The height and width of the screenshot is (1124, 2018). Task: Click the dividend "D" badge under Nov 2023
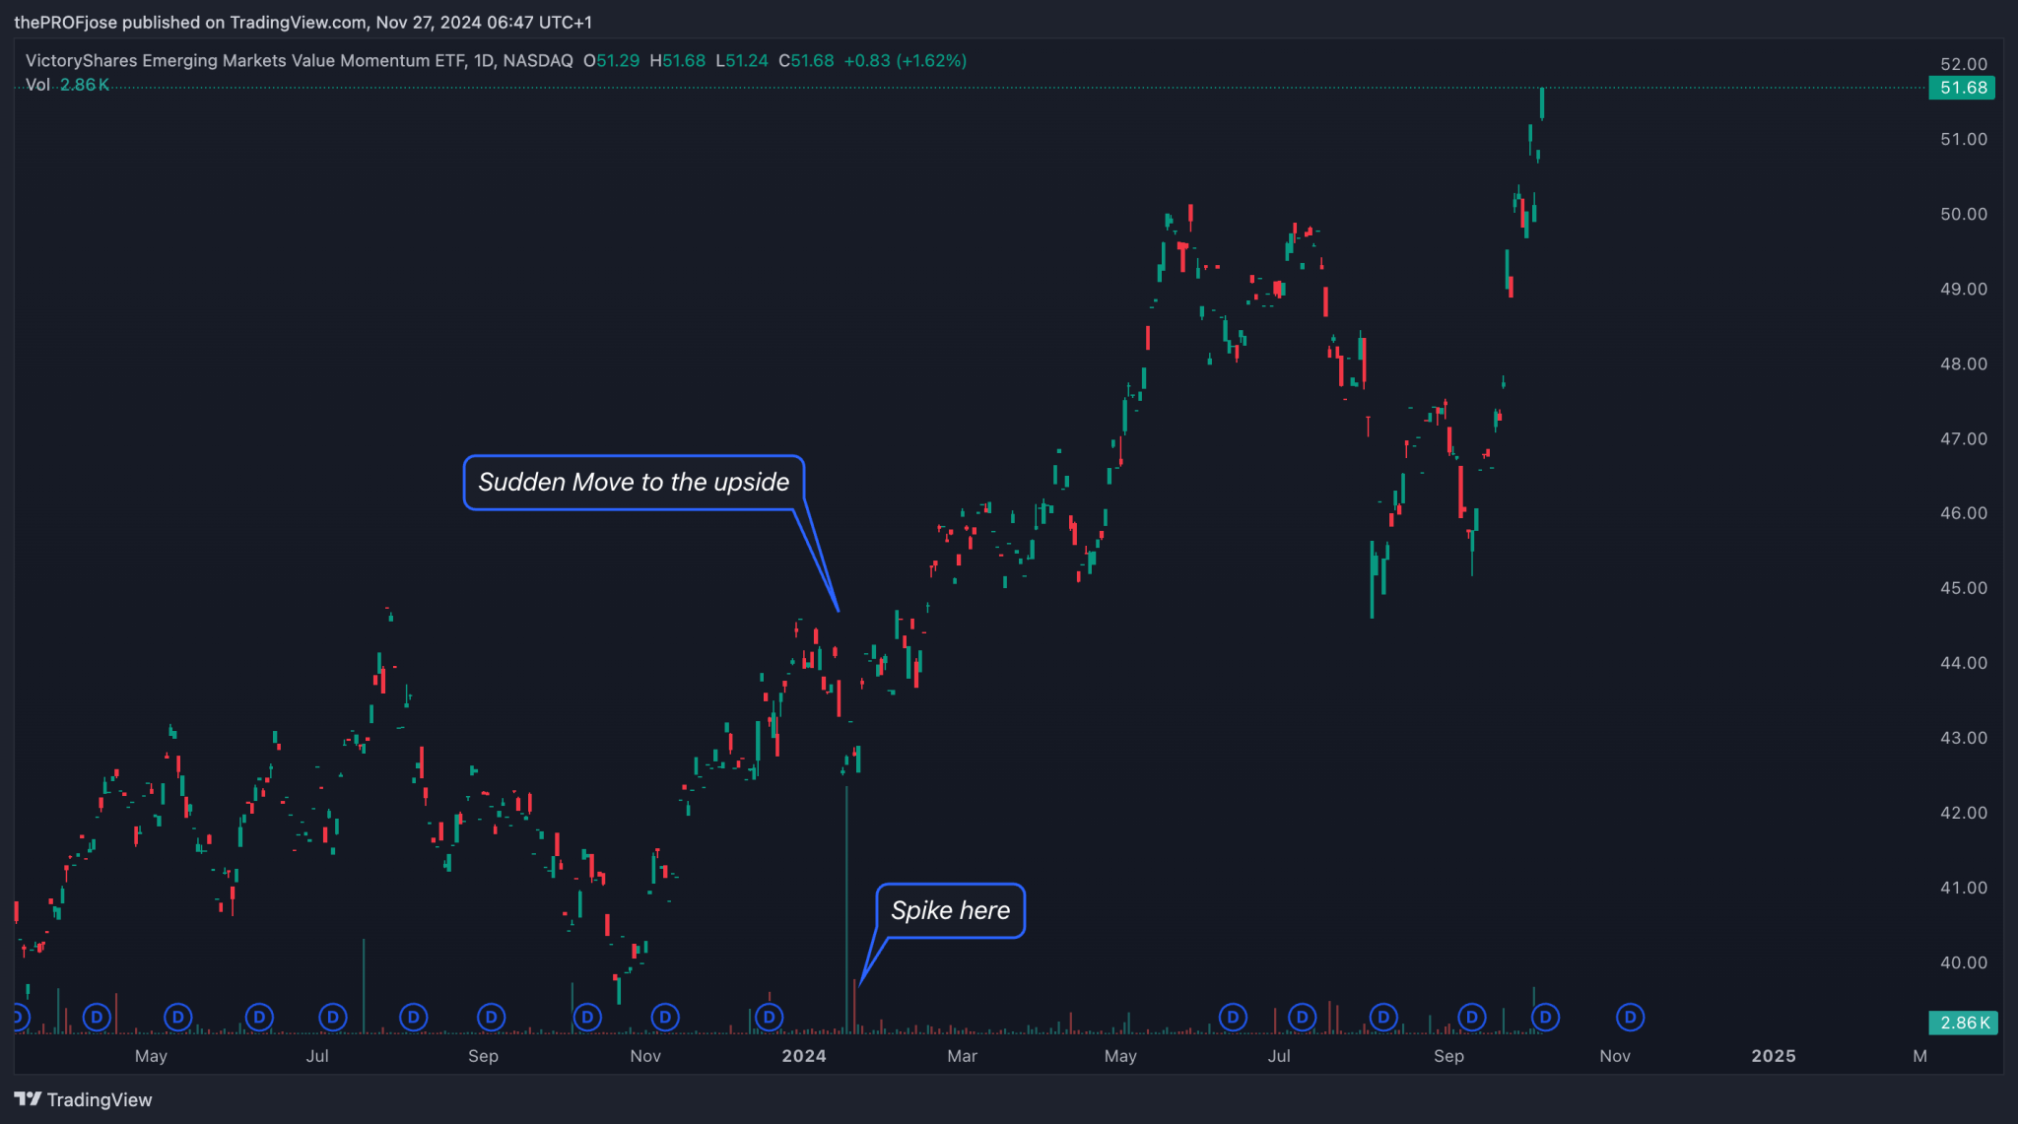(x=665, y=1018)
